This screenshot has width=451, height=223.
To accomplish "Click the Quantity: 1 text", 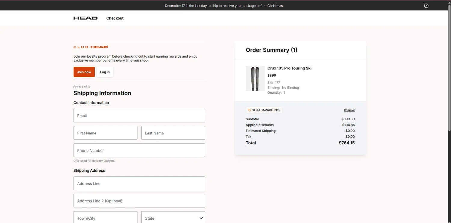I will tap(276, 92).
